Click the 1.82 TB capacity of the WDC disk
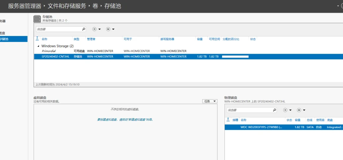Screen dimensions: 343x160 [x=299, y=127]
